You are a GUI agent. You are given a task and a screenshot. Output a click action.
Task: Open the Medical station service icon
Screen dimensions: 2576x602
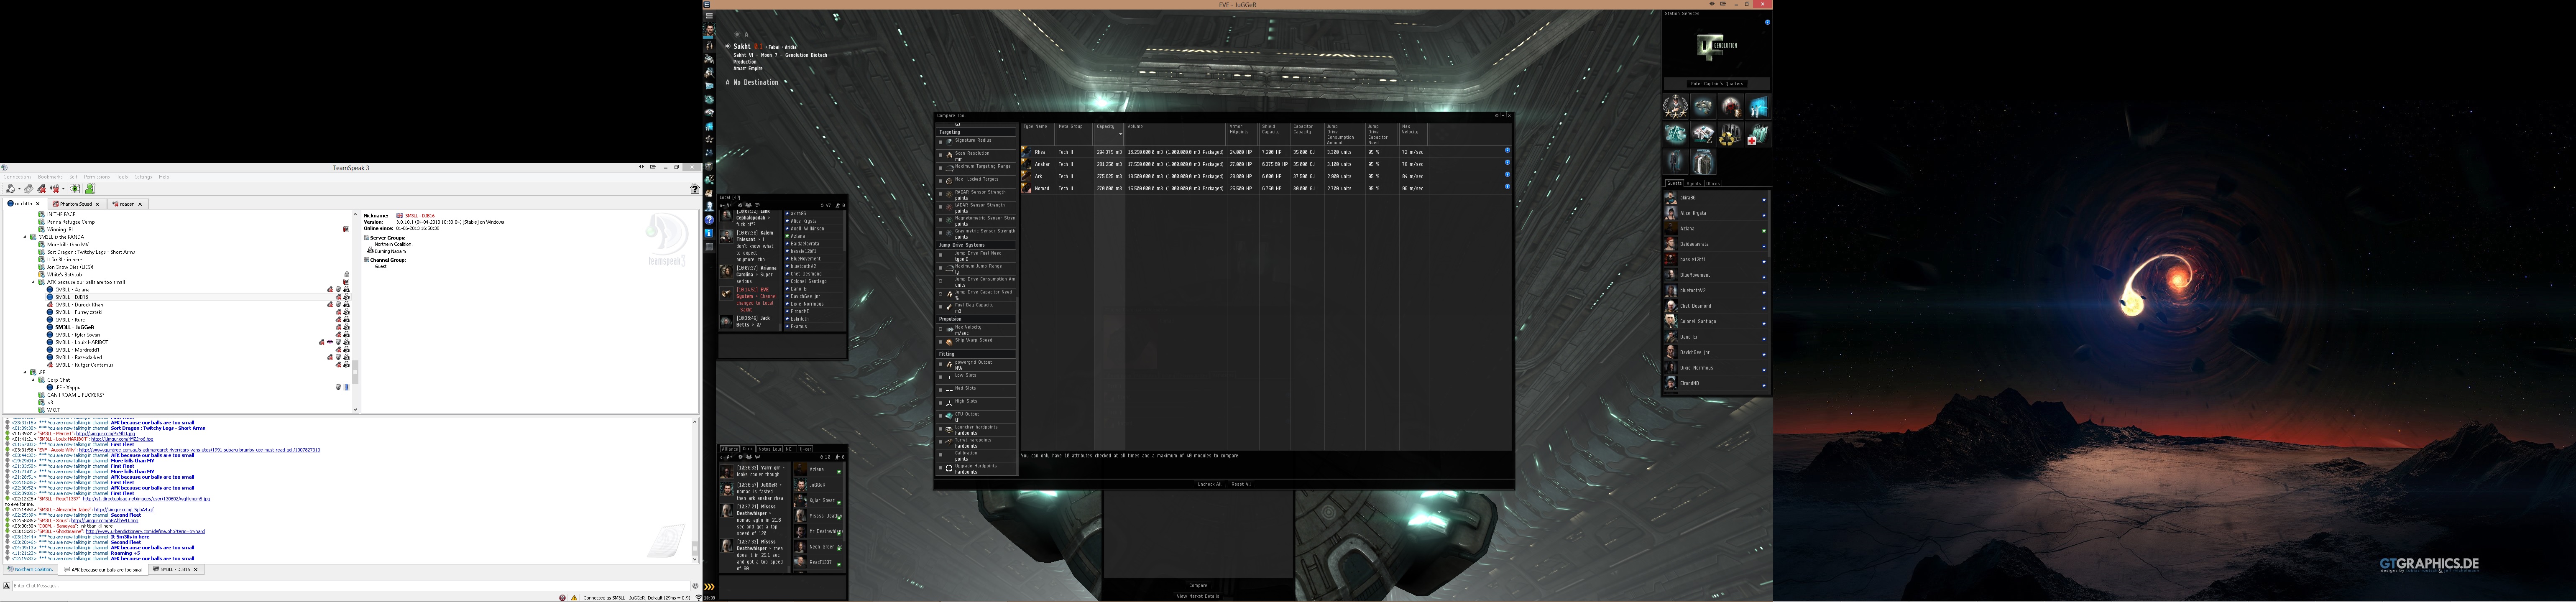[1758, 134]
